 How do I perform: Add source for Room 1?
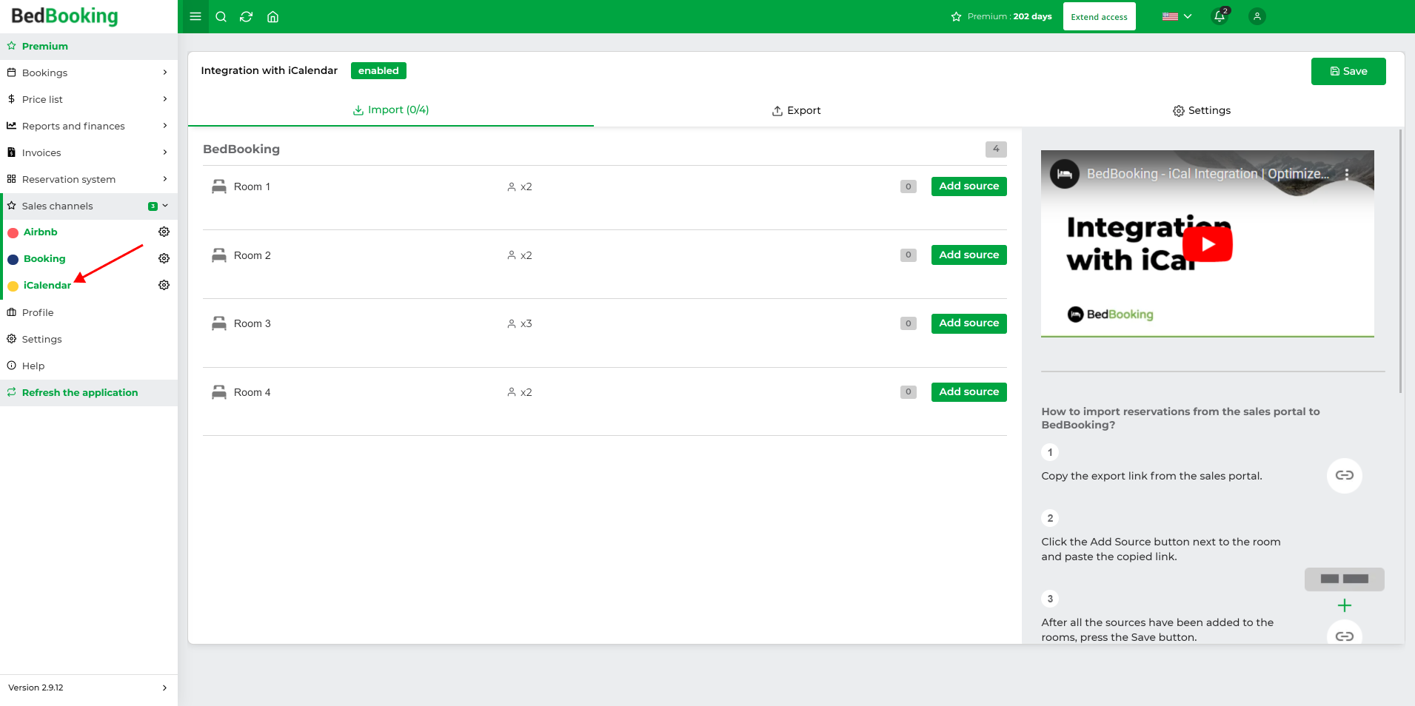pyautogui.click(x=969, y=186)
